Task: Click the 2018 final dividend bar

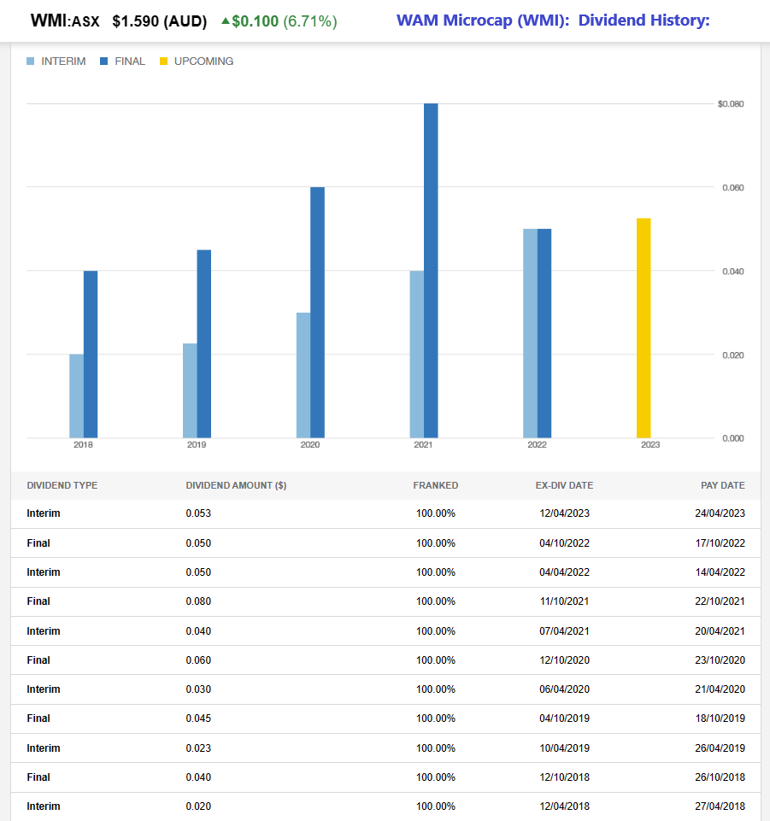Action: click(91, 355)
